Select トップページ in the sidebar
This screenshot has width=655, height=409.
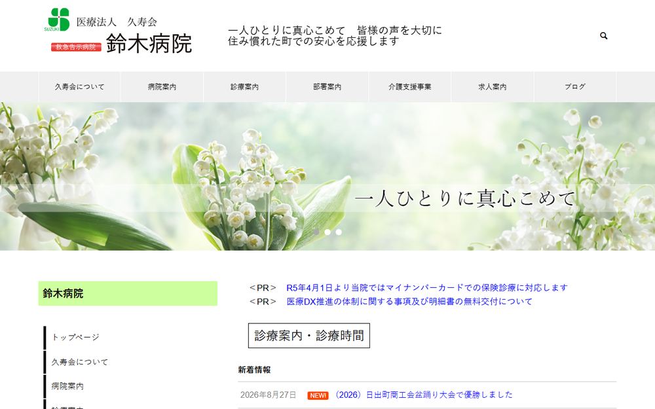pos(75,337)
